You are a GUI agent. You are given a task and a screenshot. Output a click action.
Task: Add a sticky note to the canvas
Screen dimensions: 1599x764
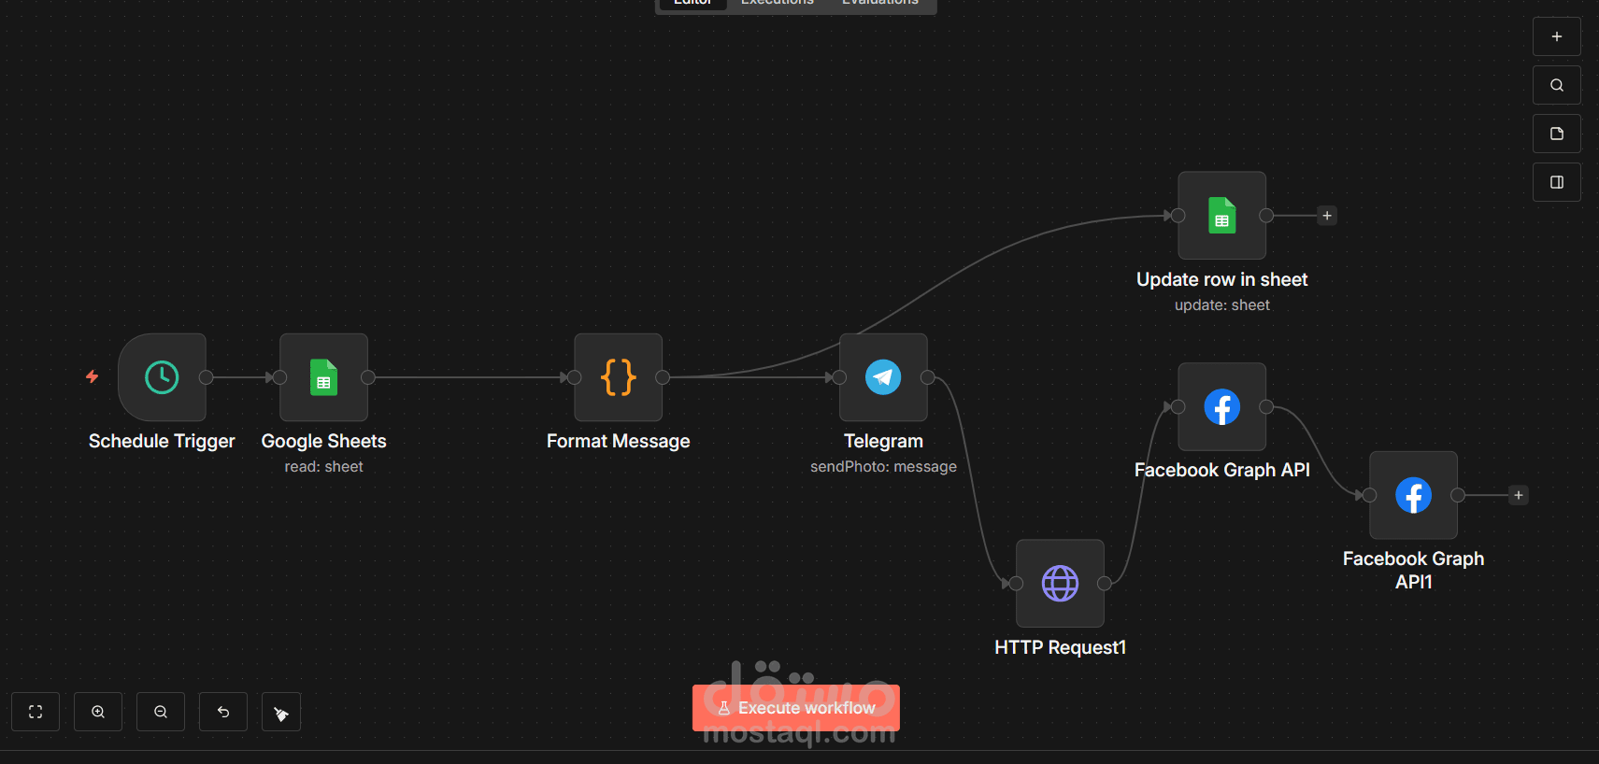tap(1557, 134)
